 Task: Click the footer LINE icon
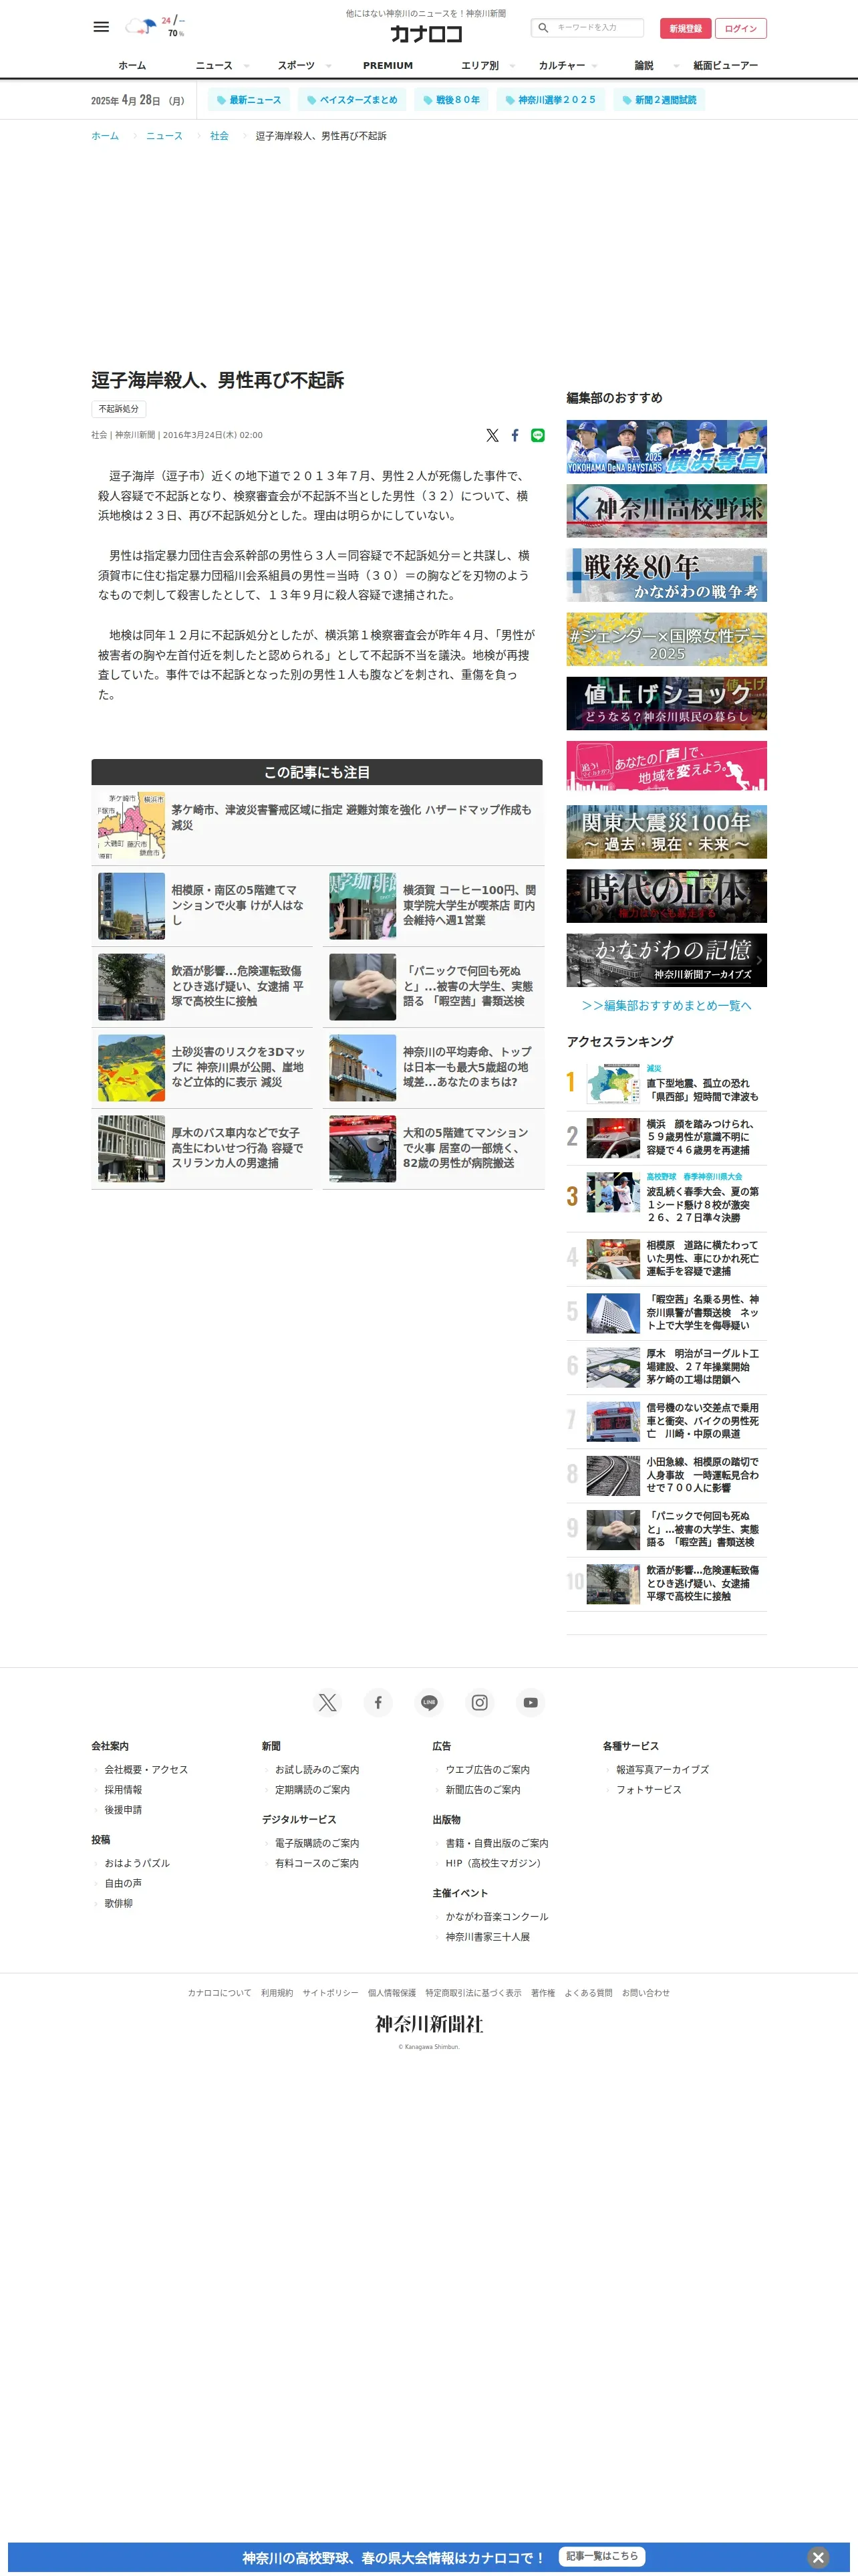(428, 1702)
